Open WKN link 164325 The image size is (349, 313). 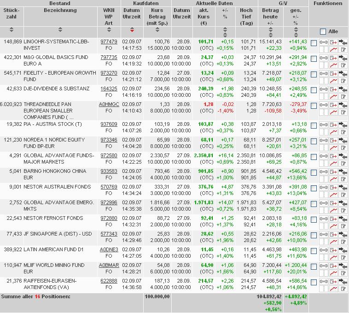[x=109, y=89]
